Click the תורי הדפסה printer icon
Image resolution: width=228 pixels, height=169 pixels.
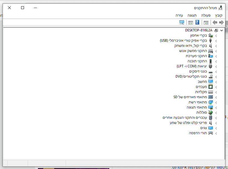[x=211, y=133]
